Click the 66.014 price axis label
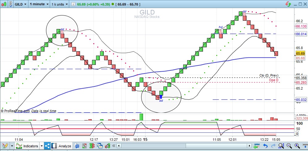The width and height of the screenshot is (308, 151). (x=301, y=34)
